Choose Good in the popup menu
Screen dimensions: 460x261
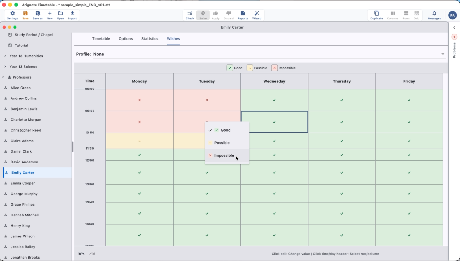point(227,130)
